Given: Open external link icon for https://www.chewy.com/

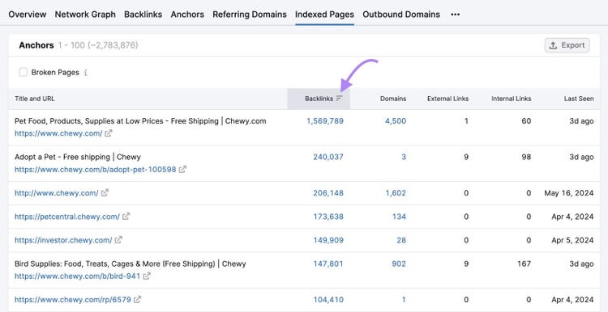Looking at the screenshot, I should pos(109,133).
